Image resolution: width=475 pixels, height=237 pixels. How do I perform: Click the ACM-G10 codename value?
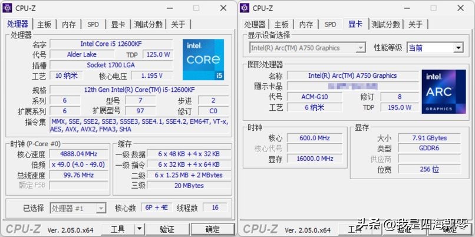315,97
